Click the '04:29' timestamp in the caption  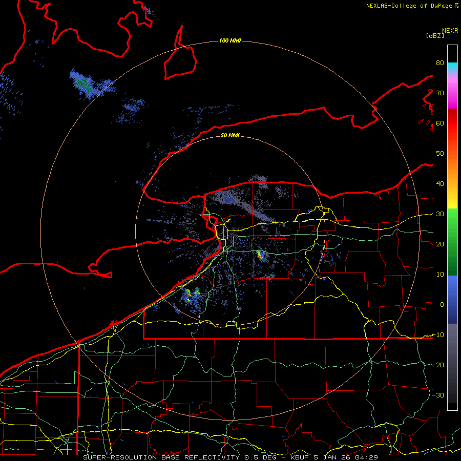tap(366, 457)
